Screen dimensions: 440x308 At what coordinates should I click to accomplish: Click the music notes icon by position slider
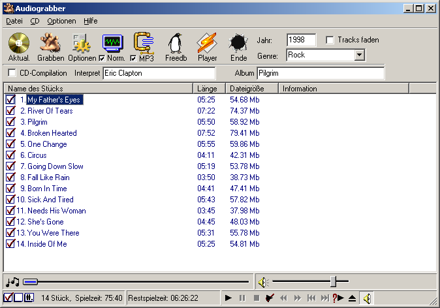point(12,282)
